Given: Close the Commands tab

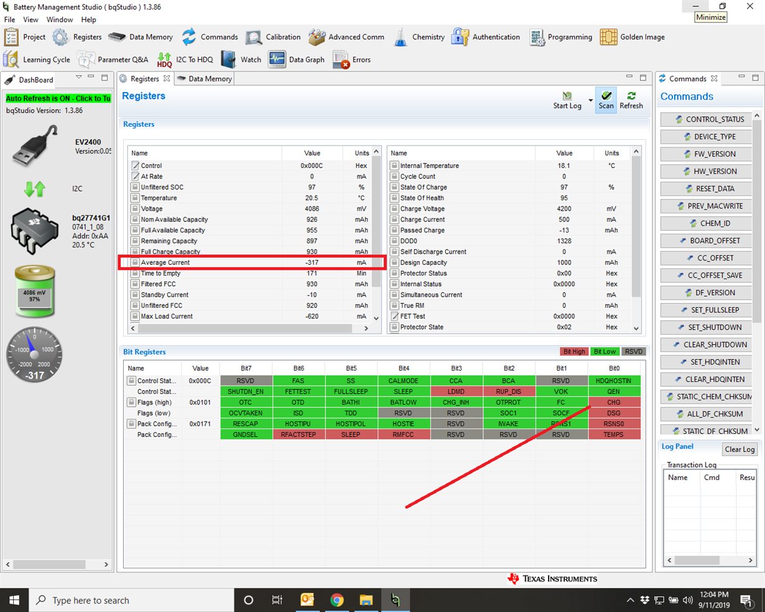Looking at the screenshot, I should (x=714, y=79).
